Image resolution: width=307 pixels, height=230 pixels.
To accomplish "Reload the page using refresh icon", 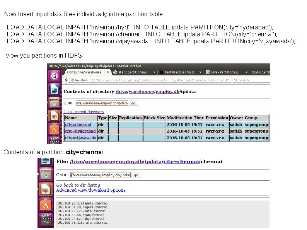I will pos(227,80).
